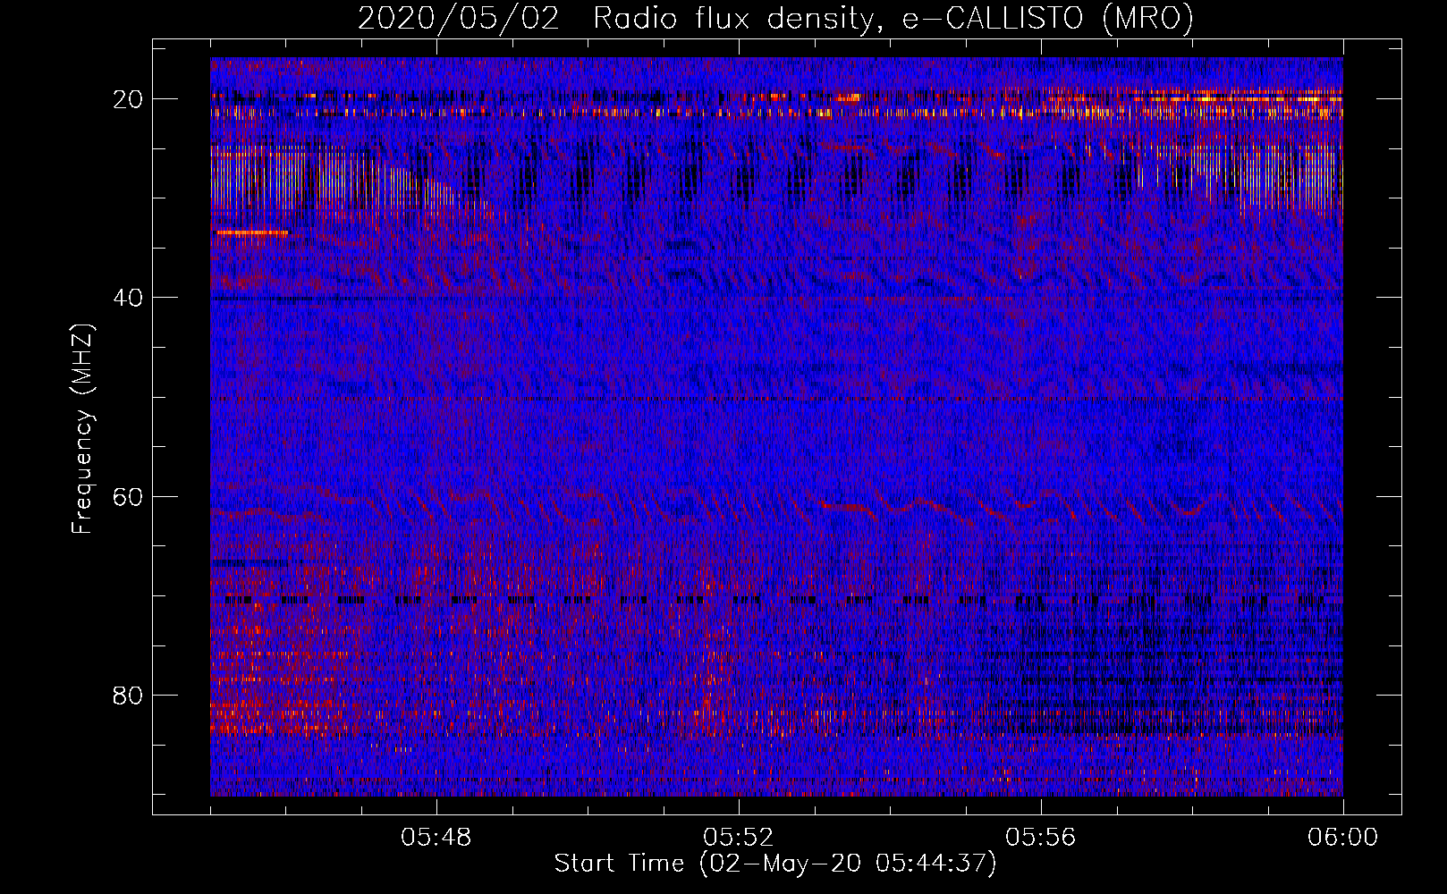The height and width of the screenshot is (894, 1447).
Task: Click the 20 MHz frequency tick label
Action: tap(129, 99)
